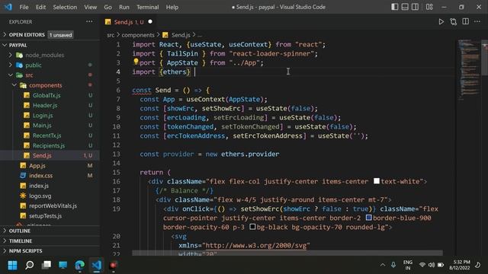Open the View menu
This screenshot has height=274, width=488.
pyautogui.click(x=90, y=7)
